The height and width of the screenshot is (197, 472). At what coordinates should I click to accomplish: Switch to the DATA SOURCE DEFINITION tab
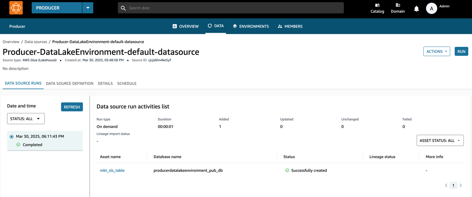pos(69,83)
